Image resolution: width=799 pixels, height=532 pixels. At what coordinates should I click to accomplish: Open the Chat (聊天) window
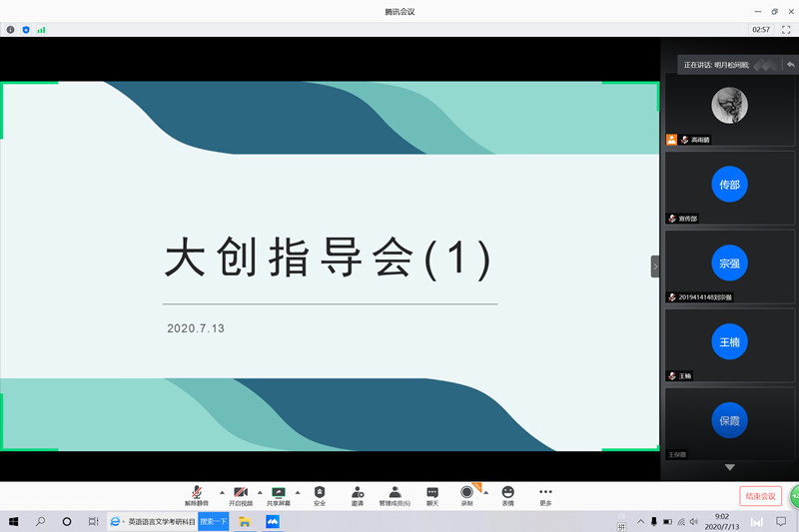click(x=432, y=495)
